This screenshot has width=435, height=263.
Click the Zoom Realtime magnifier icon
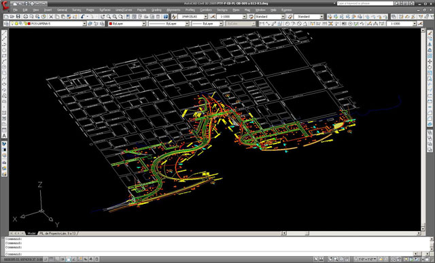109,17
